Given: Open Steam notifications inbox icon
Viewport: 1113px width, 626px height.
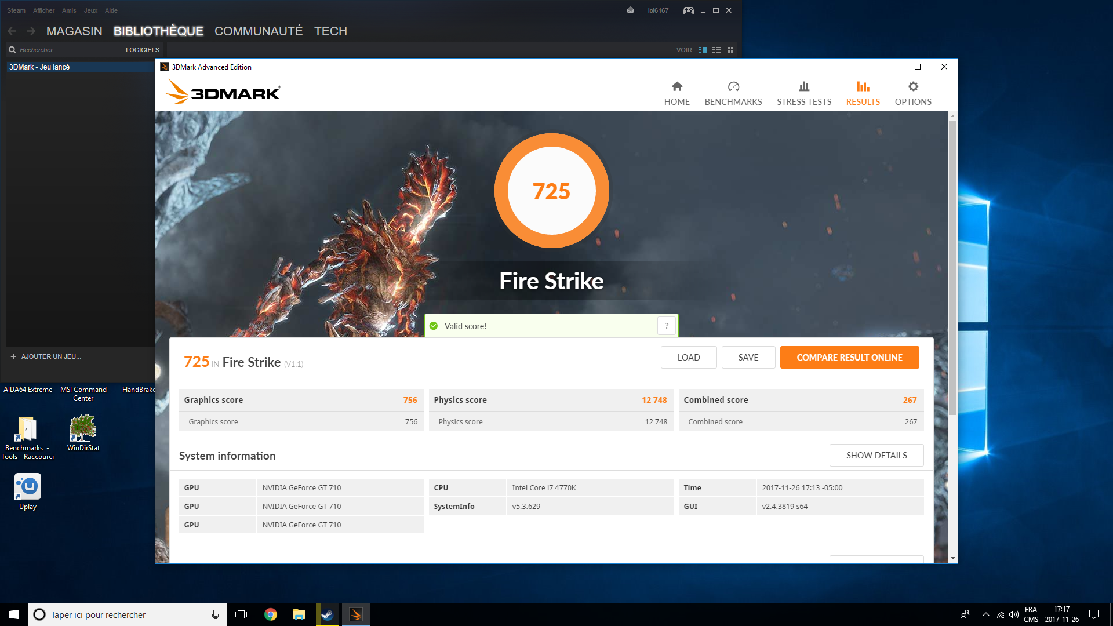Looking at the screenshot, I should tap(630, 10).
